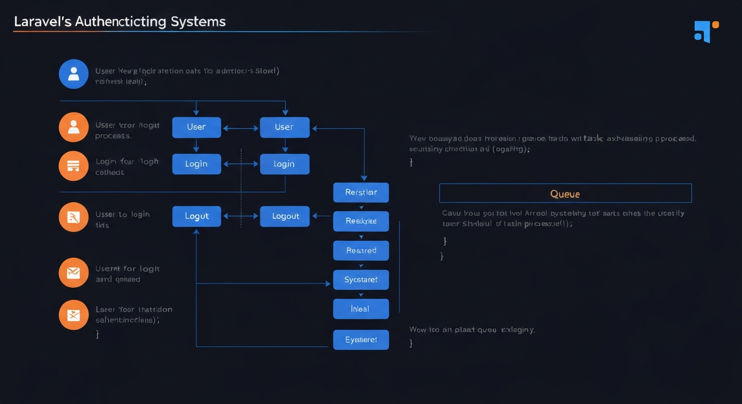Click the text 'Usser irror ilogirt process.'
This screenshot has height=404, width=742.
pos(127,130)
